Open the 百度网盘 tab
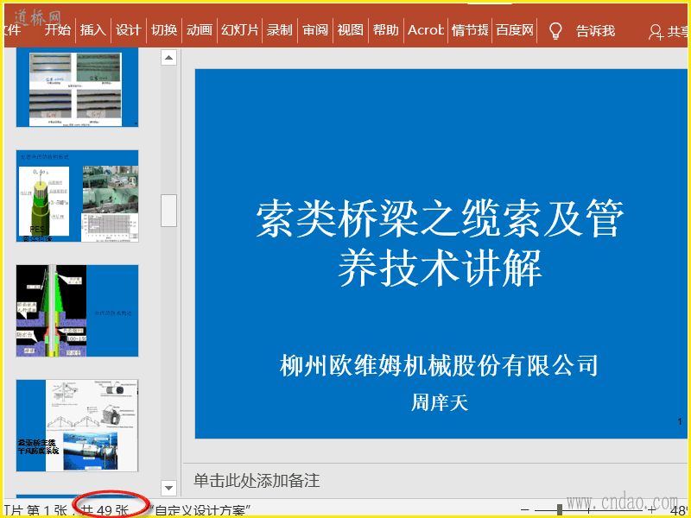 click(x=514, y=30)
